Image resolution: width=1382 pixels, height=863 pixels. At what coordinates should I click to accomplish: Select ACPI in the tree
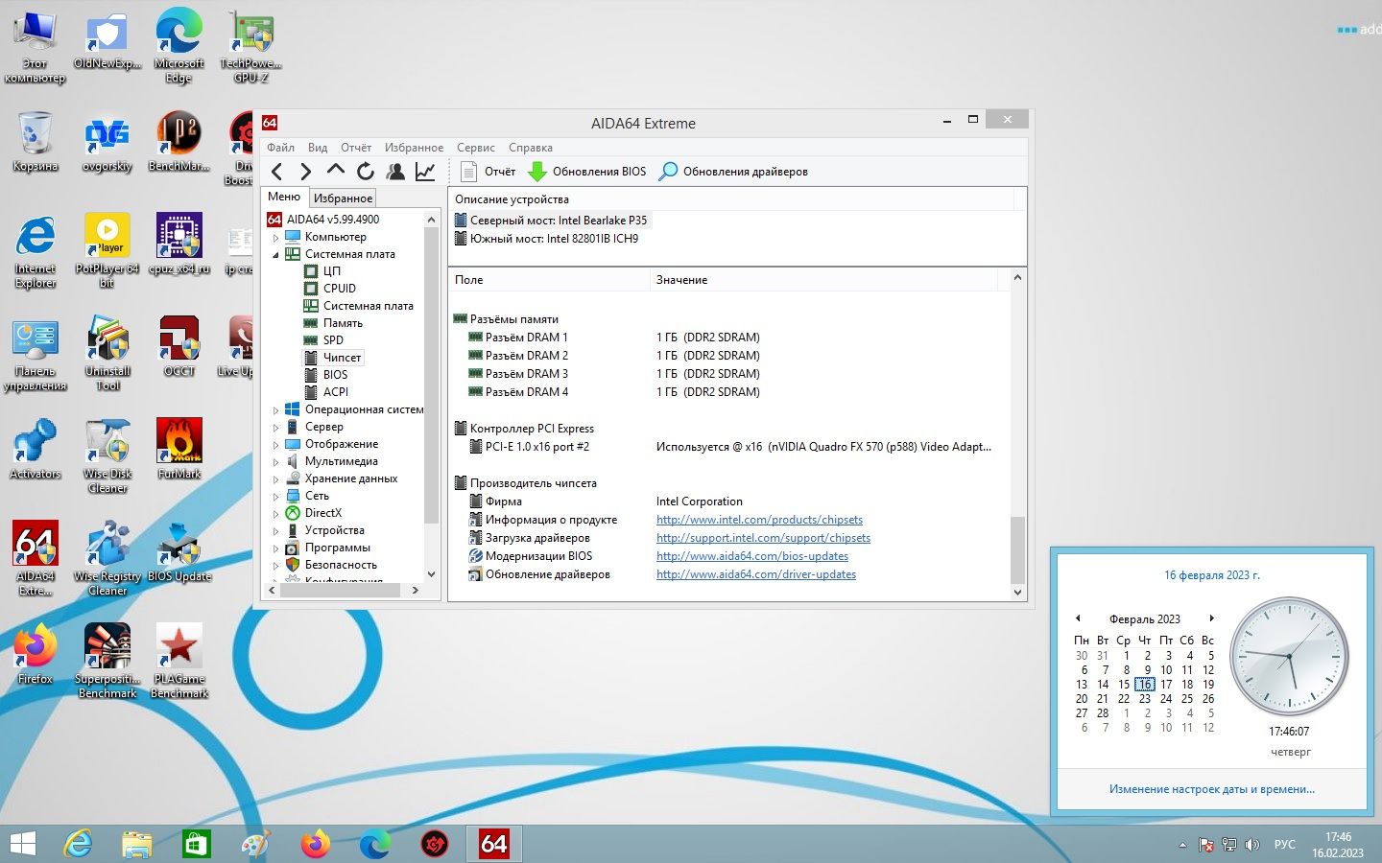pos(335,392)
